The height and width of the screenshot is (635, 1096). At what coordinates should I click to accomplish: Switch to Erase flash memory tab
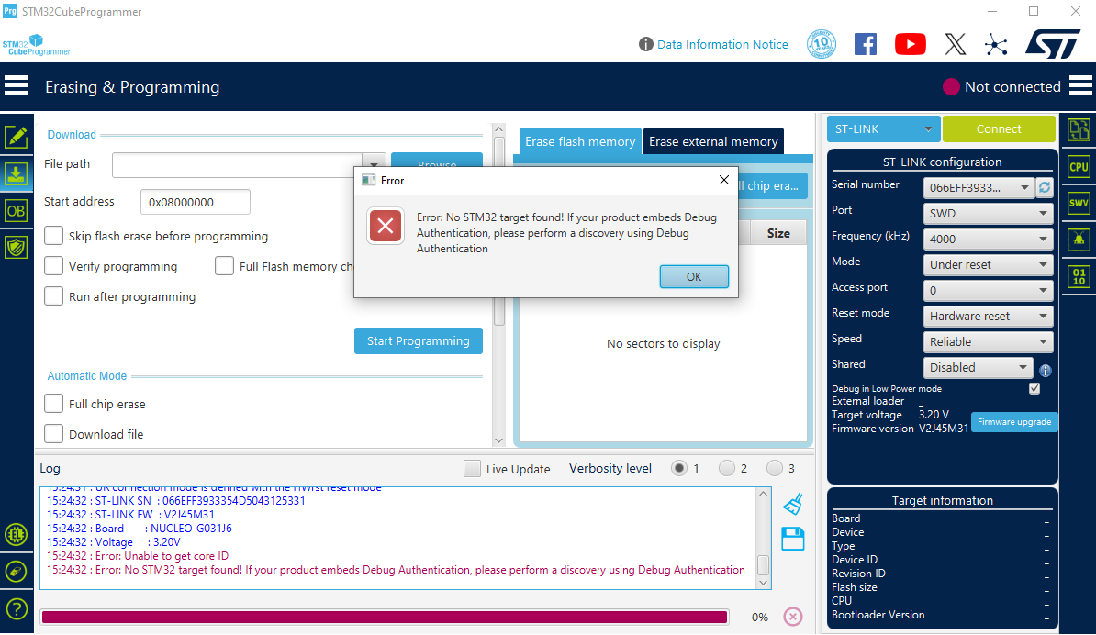(579, 142)
